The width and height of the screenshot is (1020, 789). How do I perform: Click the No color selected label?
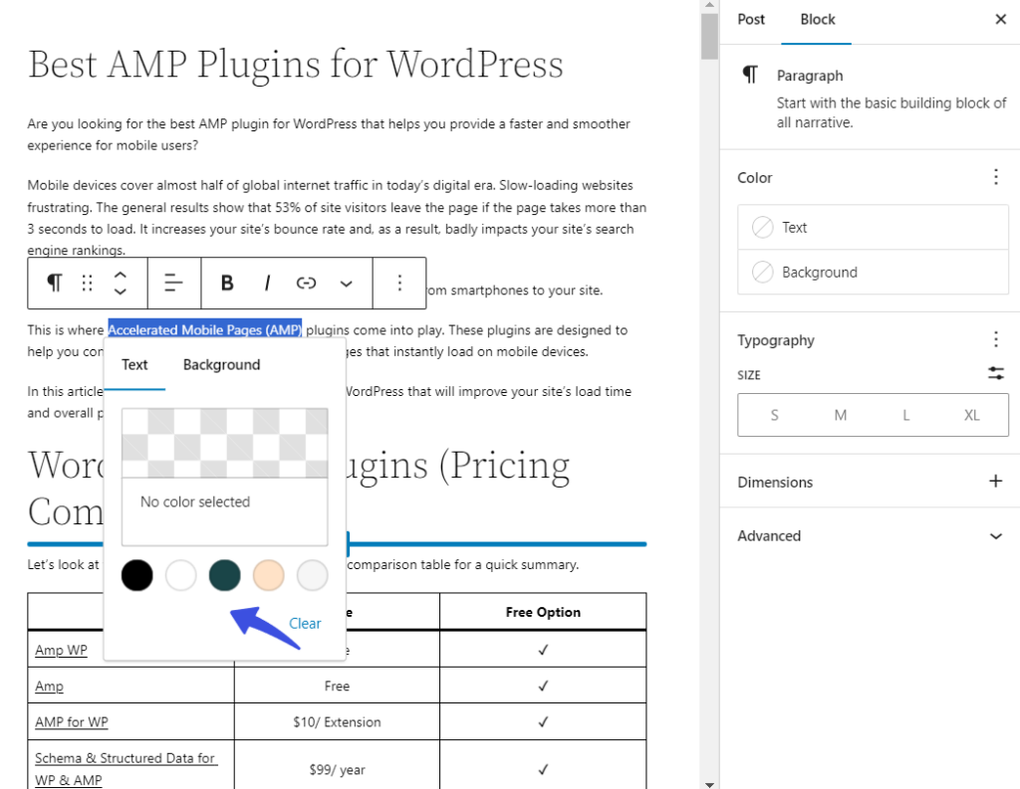point(195,501)
